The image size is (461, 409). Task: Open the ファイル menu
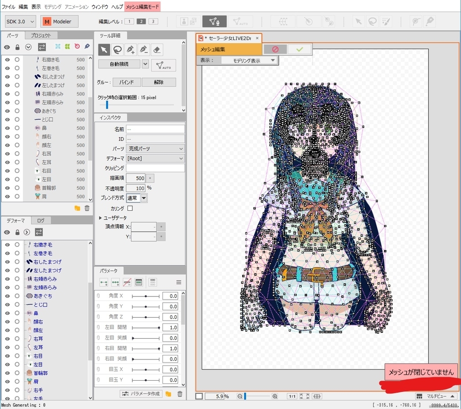point(8,6)
